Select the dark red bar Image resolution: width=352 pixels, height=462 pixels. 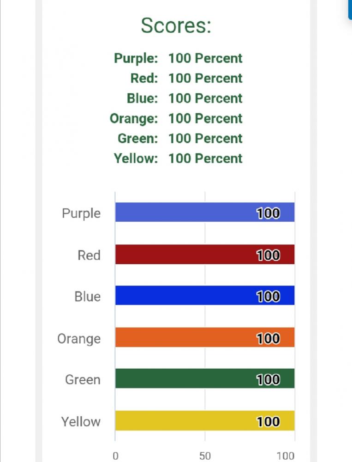click(x=204, y=255)
